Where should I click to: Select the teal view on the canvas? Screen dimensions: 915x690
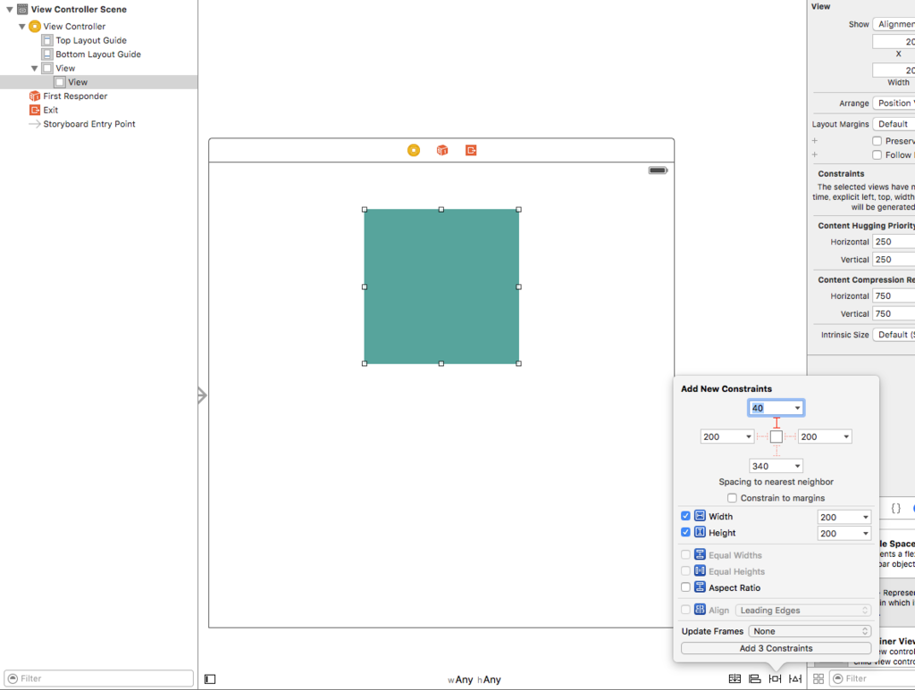441,287
